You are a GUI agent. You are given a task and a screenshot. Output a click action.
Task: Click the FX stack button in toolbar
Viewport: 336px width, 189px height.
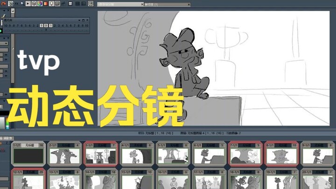pyautogui.click(x=17, y=3)
